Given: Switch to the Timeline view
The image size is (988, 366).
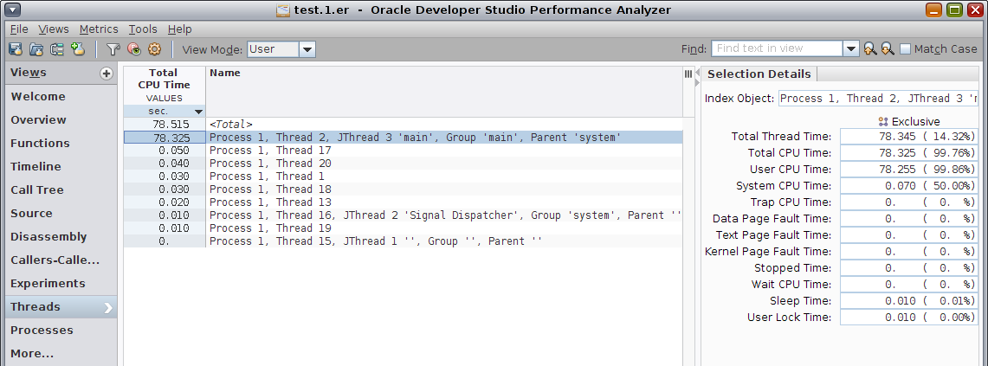Looking at the screenshot, I should tap(36, 166).
